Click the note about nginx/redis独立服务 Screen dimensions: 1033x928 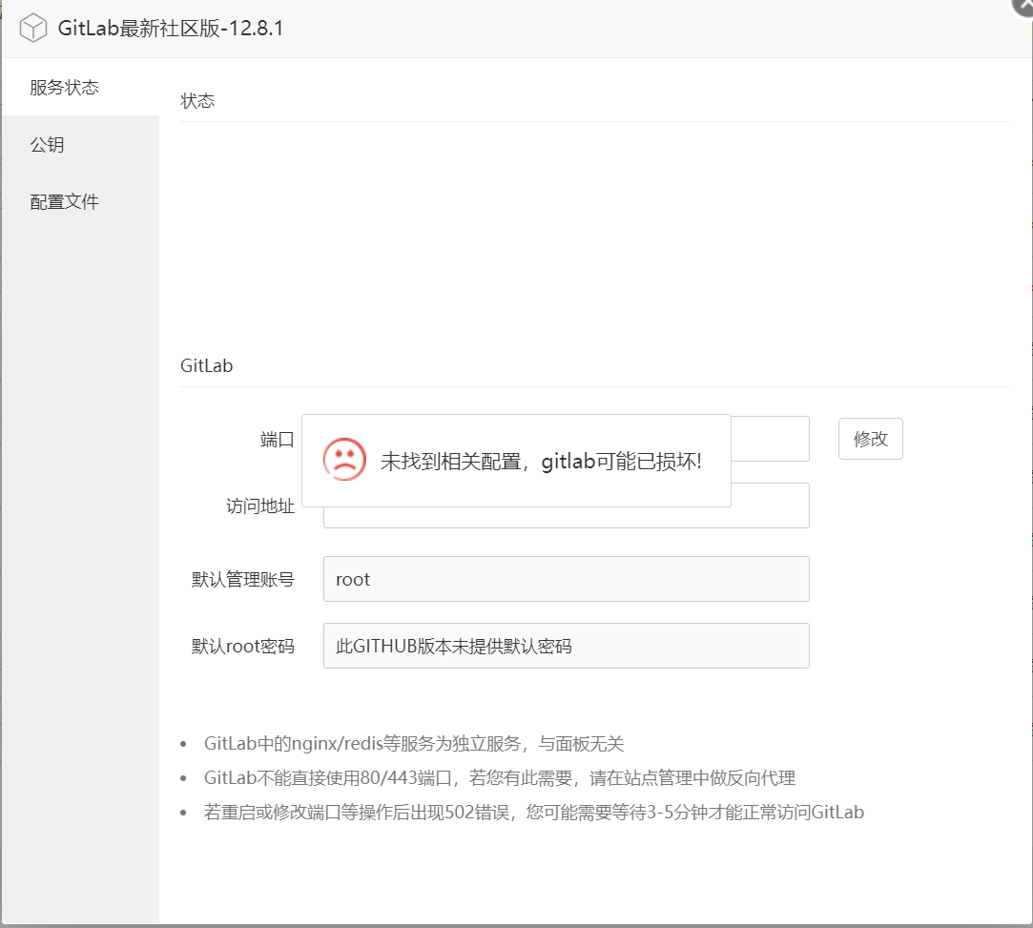[414, 744]
